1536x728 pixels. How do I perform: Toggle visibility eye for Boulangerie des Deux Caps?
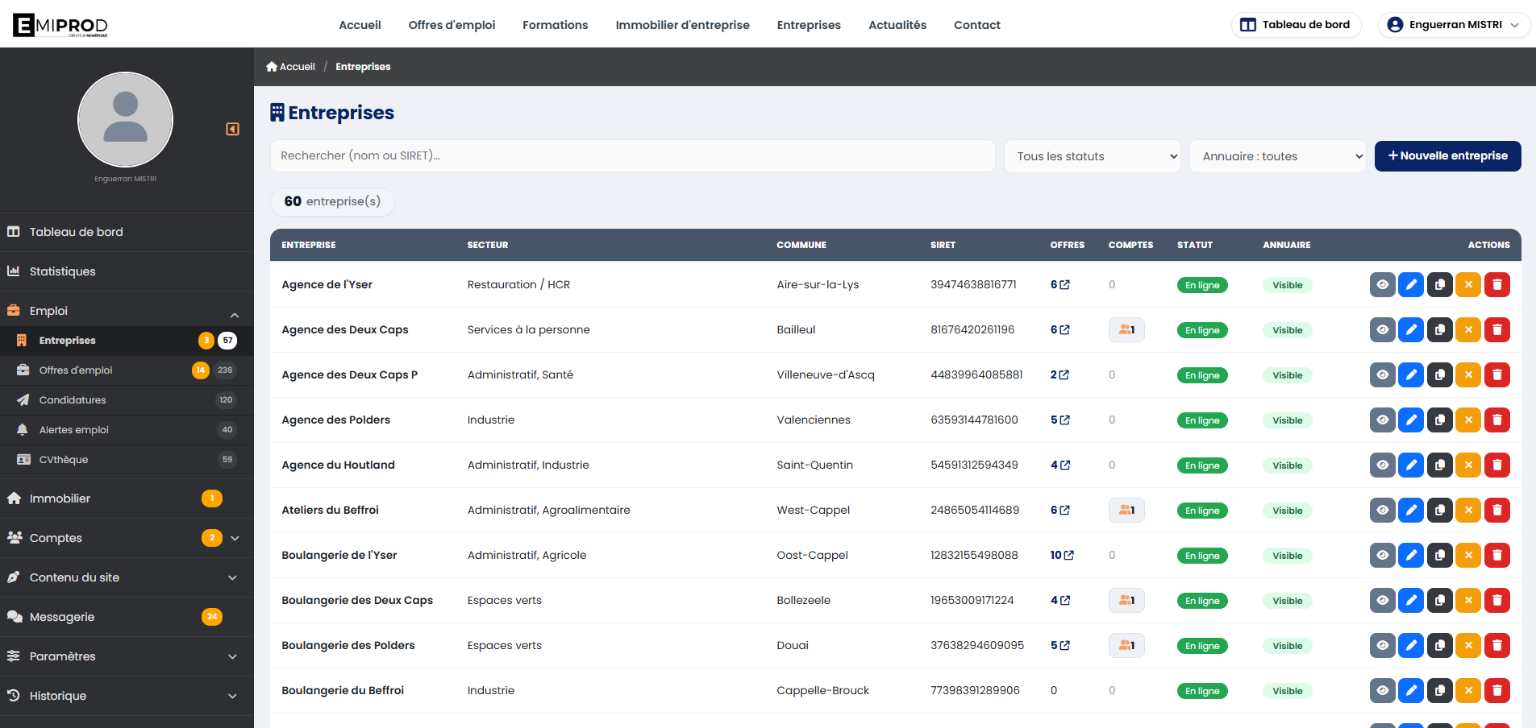point(1383,600)
